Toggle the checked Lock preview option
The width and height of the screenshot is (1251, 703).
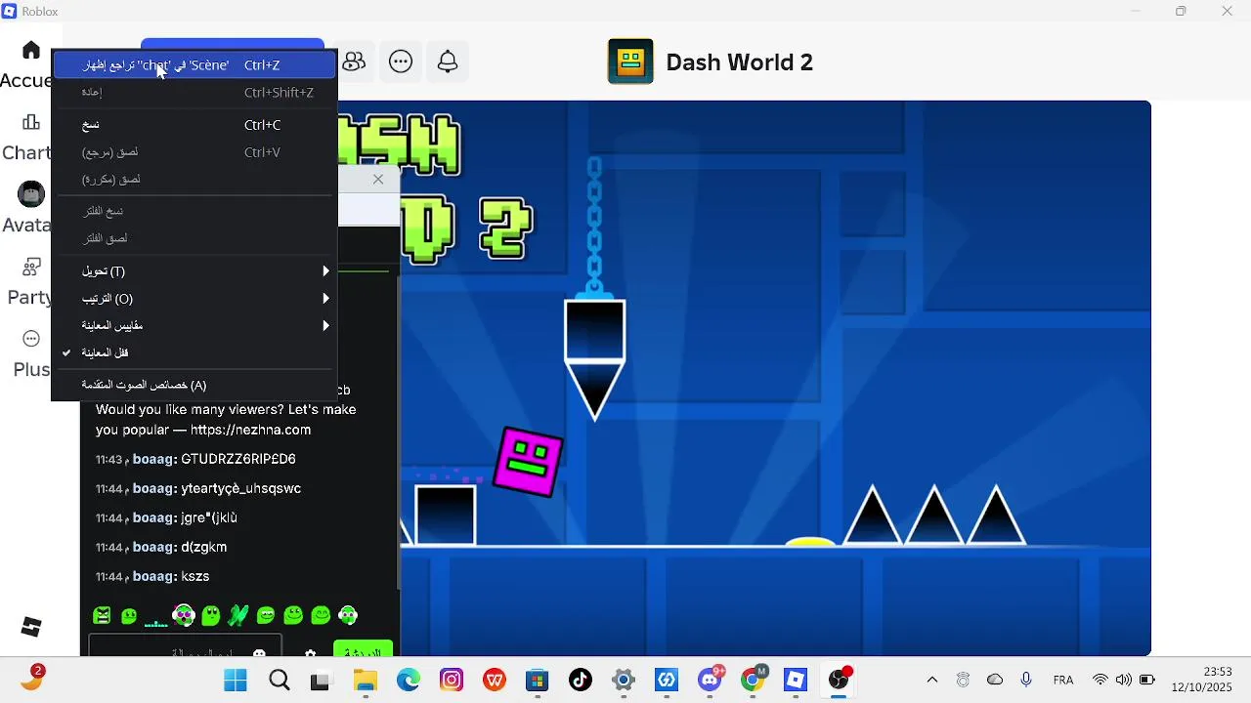[194, 353]
